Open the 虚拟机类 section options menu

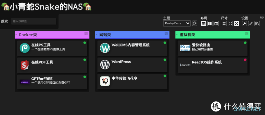[x=247, y=34]
